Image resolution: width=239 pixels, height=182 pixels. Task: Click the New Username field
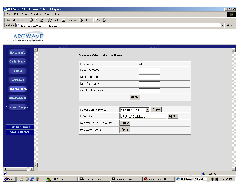[149, 70]
